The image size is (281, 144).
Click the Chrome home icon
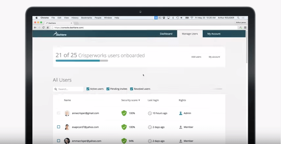[x=48, y=28]
